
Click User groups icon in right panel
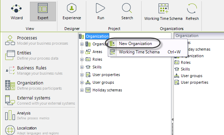tap(177, 76)
